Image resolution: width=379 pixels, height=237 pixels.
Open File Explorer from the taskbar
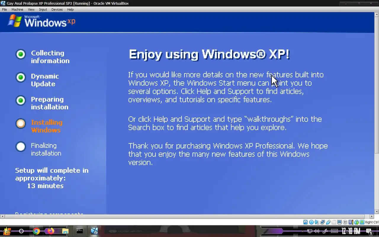[x=65, y=231]
